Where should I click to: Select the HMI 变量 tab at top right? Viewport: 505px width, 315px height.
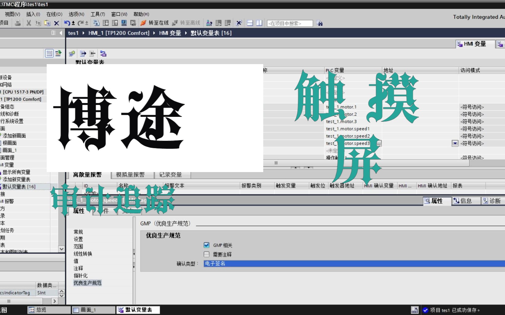[x=475, y=44]
